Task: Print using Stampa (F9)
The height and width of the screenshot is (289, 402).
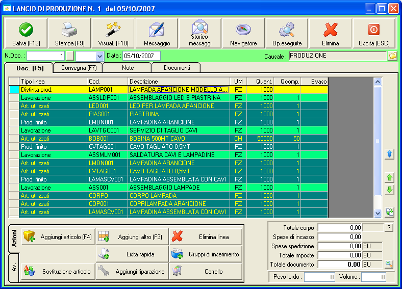Action: pos(69,33)
